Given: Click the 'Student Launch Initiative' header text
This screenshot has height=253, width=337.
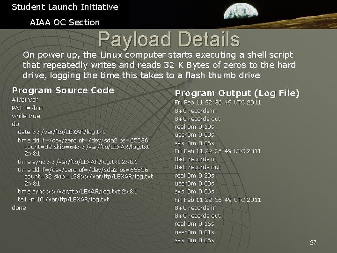Looking at the screenshot, I should 65,7.
